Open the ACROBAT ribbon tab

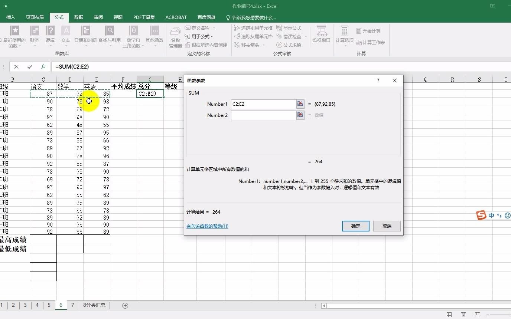point(176,17)
